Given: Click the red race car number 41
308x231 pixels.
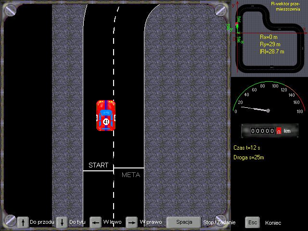Looking at the screenshot, I should tap(106, 115).
